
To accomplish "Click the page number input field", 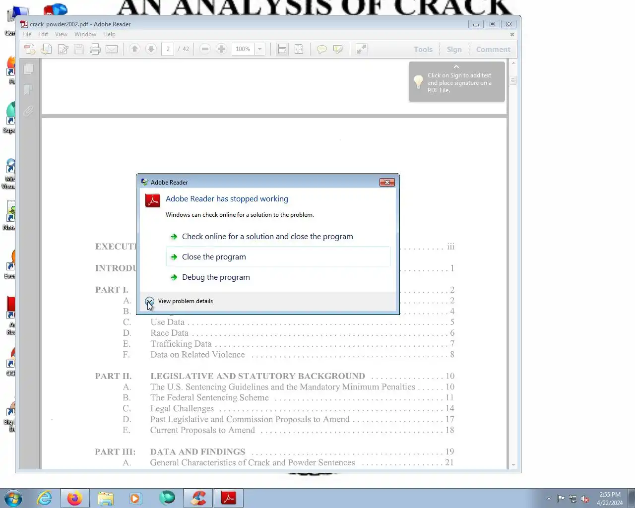I will (168, 49).
